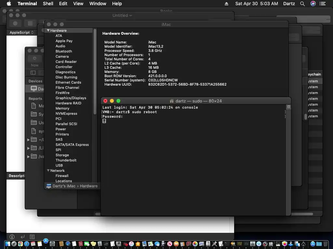Click the eject icon in menu bar
Screen dimensions: 333x249
(226, 4)
